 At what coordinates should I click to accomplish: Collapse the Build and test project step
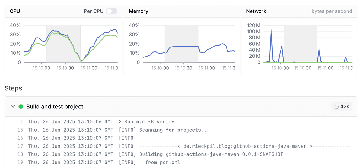[13, 107]
